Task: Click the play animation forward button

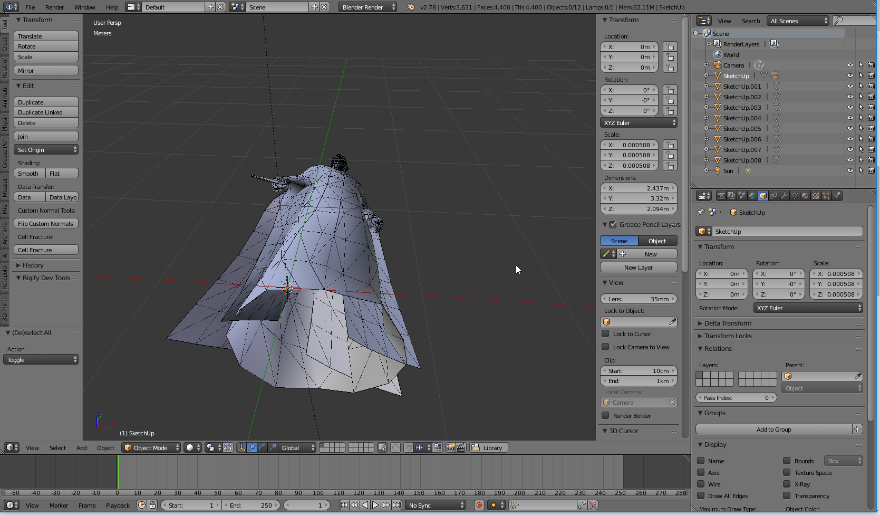Action: click(375, 505)
